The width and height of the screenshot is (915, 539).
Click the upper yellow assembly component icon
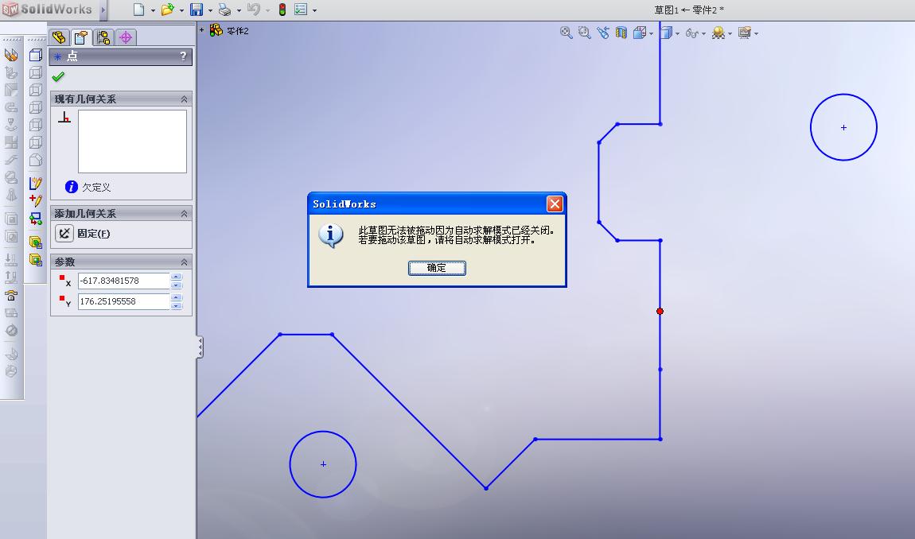pos(36,242)
